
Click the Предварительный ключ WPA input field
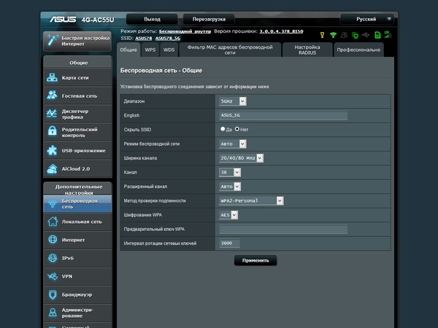point(283,229)
